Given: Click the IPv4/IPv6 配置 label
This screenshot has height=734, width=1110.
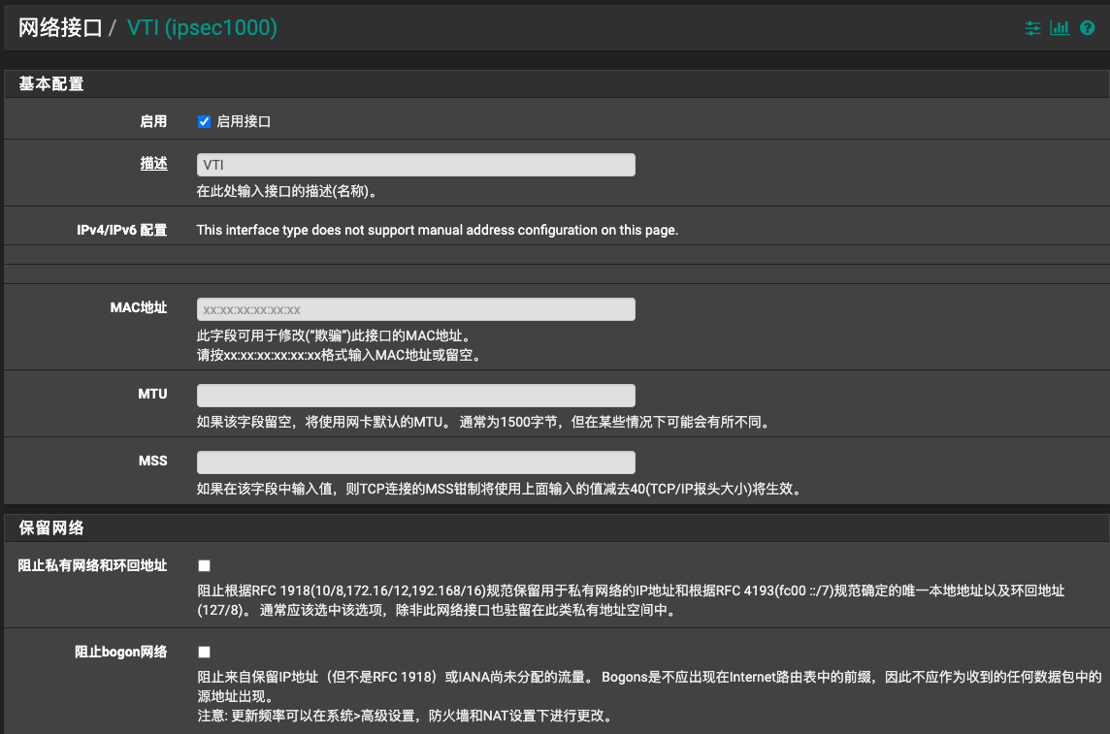Looking at the screenshot, I should [121, 230].
